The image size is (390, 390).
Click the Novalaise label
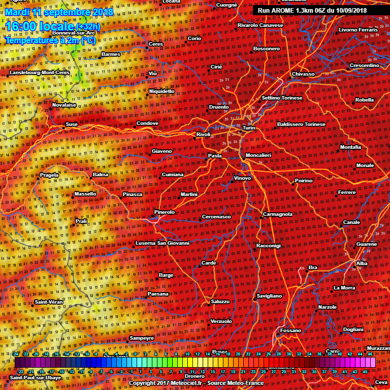64,105
